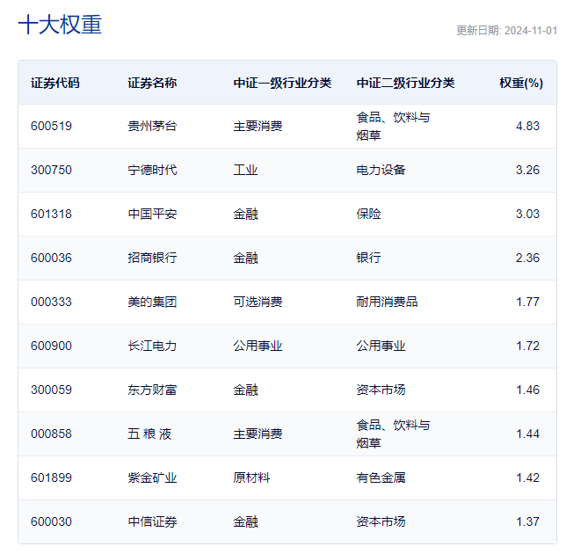The width and height of the screenshot is (588, 554).
Task: Click 金融 in the 东方财富 row
Action: [x=245, y=390]
